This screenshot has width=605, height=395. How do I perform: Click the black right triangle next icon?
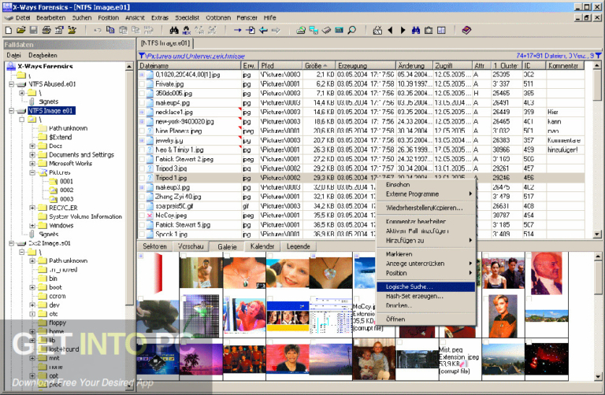tap(403, 30)
